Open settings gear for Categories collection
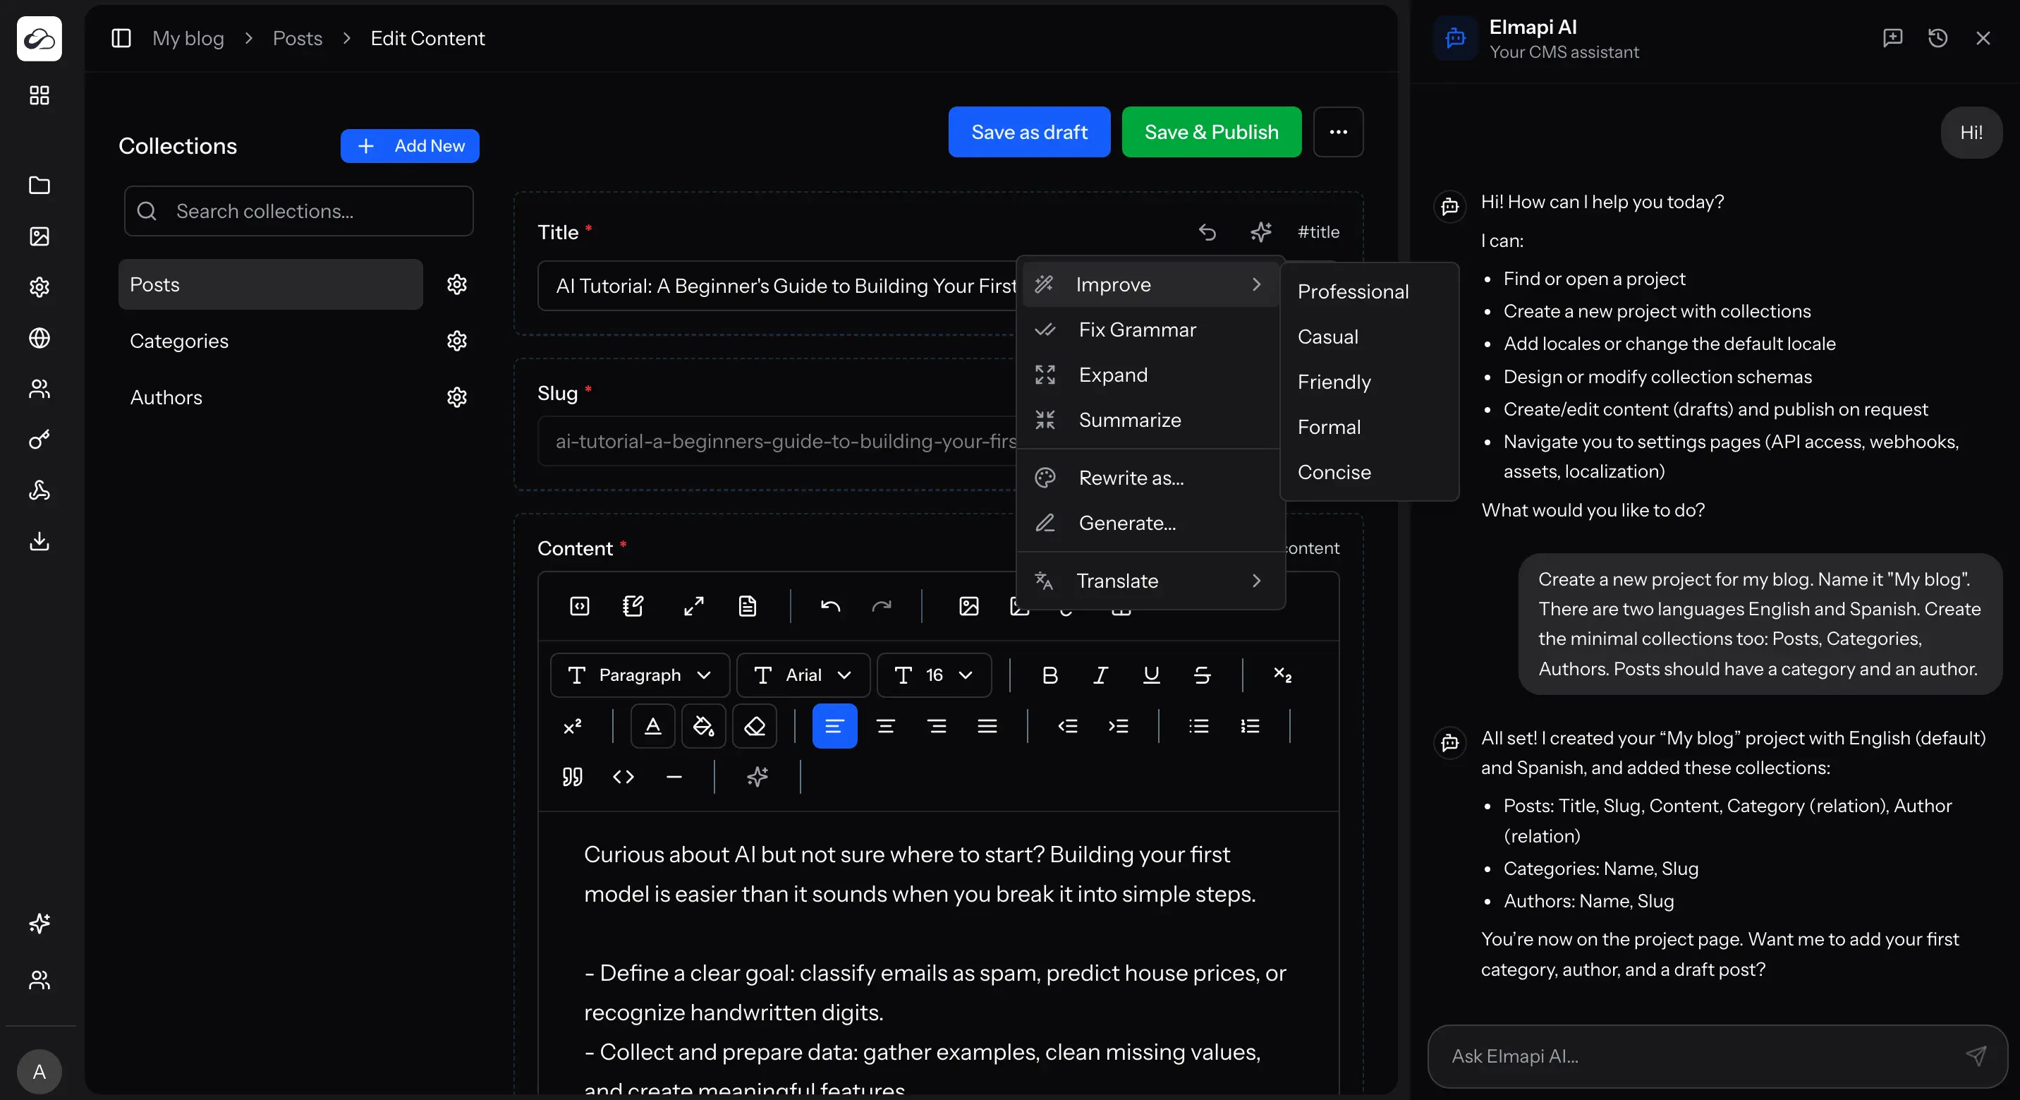This screenshot has width=2020, height=1100. (457, 341)
